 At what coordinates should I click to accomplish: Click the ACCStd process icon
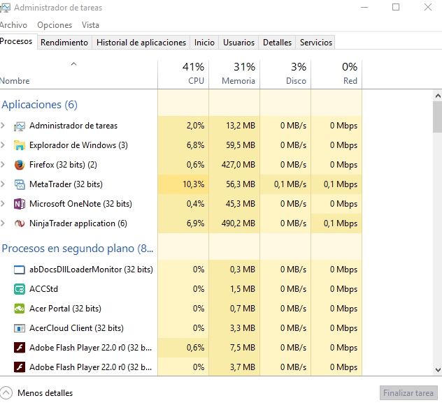point(19,289)
